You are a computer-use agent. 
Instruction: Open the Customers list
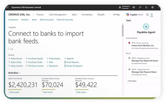click(x=13, y=20)
